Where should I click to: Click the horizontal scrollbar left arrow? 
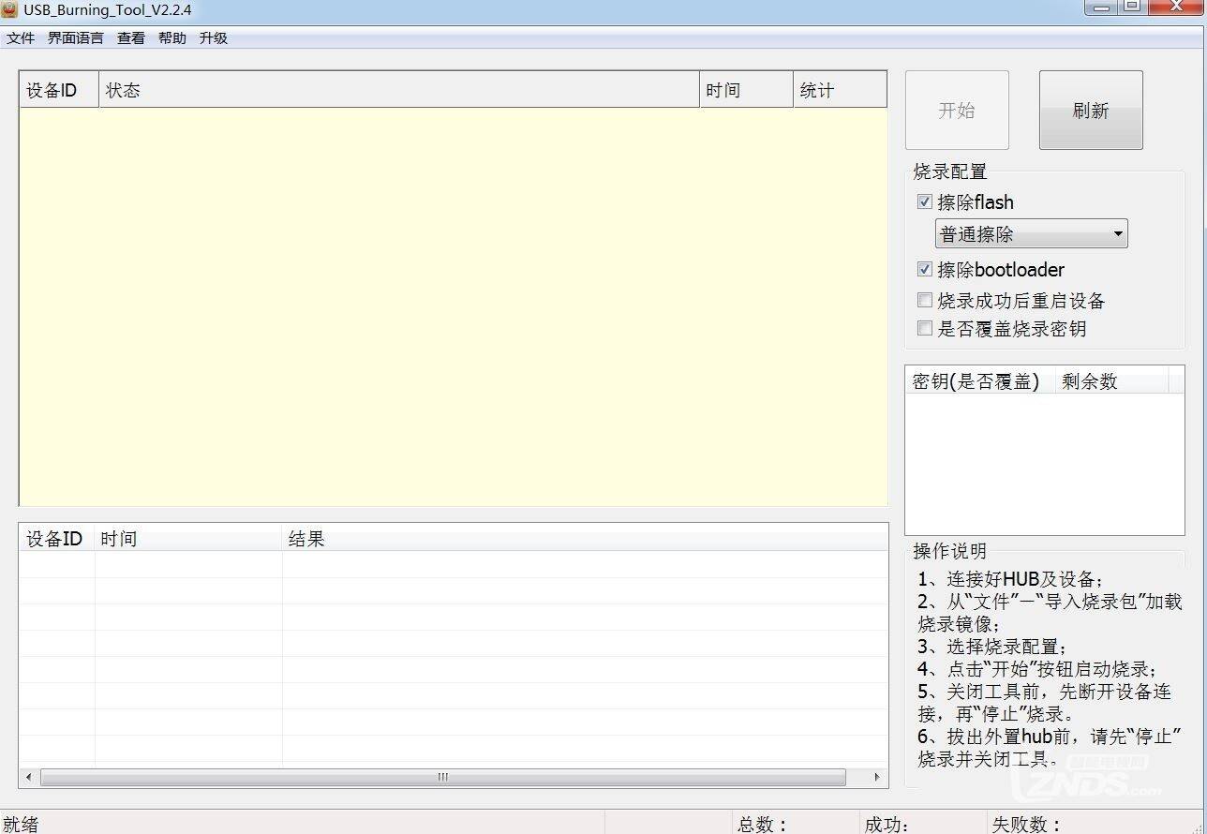tap(29, 777)
